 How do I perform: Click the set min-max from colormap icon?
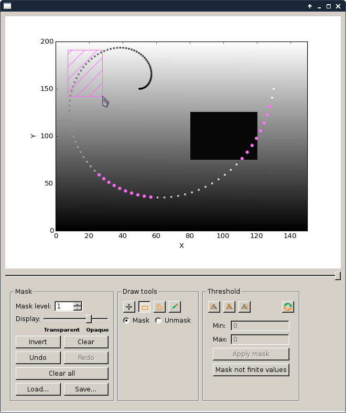point(288,306)
